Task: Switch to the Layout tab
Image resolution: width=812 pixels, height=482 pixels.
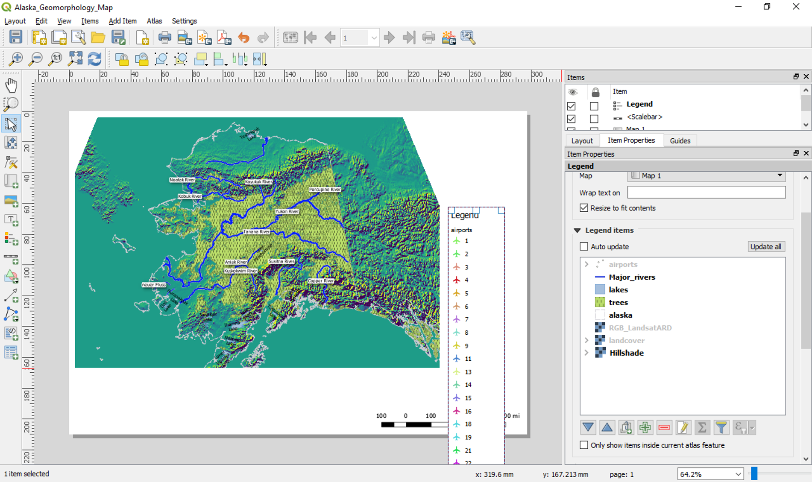Action: click(582, 140)
